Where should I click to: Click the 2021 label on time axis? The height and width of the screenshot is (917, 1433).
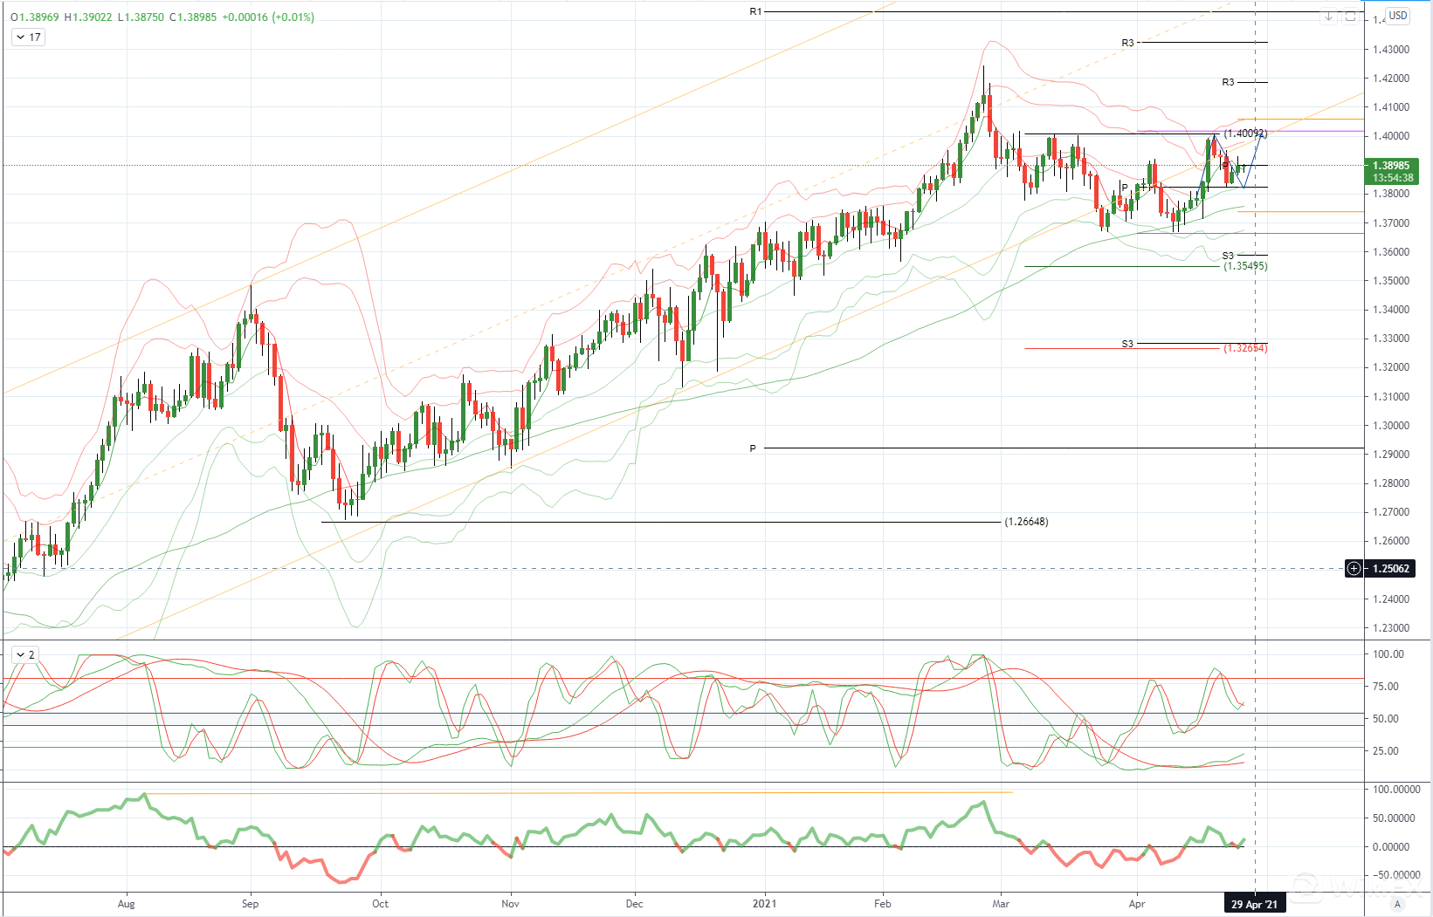[x=765, y=904]
